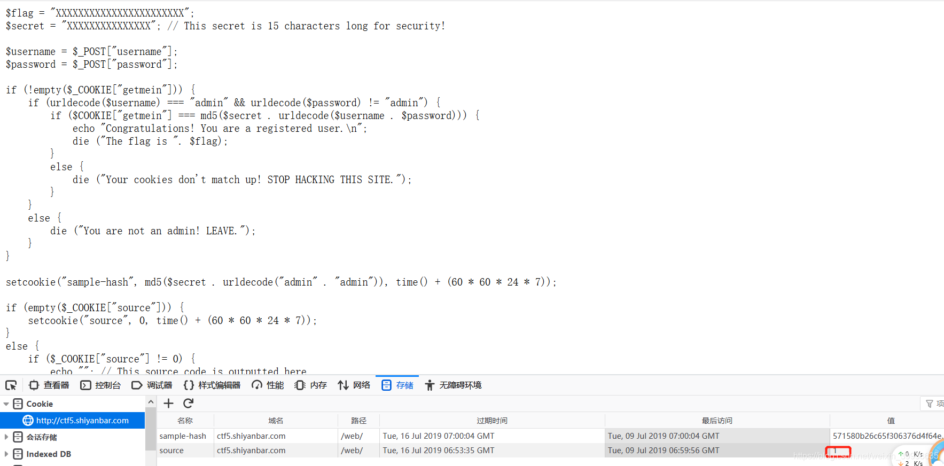Click last access Tue, 09 Jul 2019 07:00:04 GMT
Viewport: 944px width, 466px height.
(664, 436)
